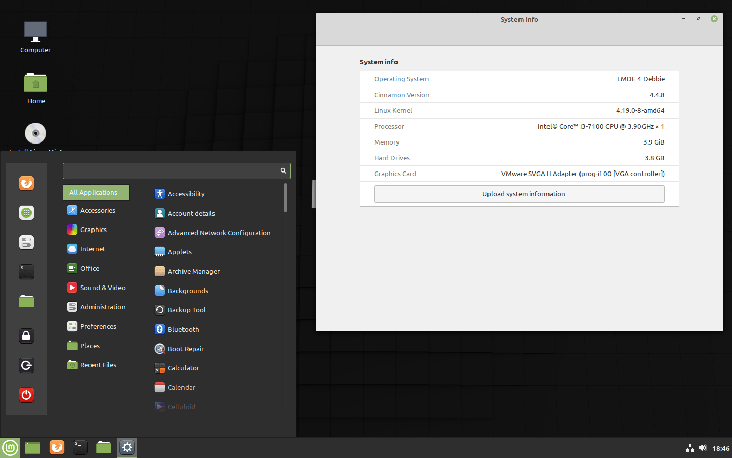
Task: Open Files from the bottom panel
Action: pyautogui.click(x=104, y=447)
